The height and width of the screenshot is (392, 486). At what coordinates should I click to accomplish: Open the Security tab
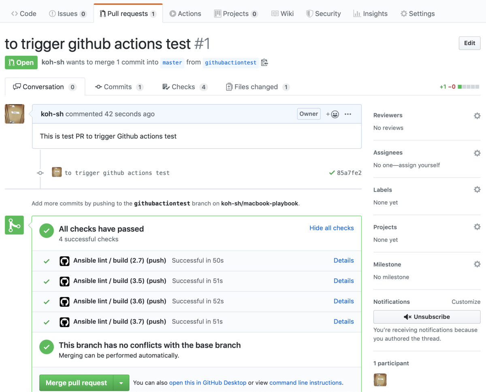coord(324,13)
